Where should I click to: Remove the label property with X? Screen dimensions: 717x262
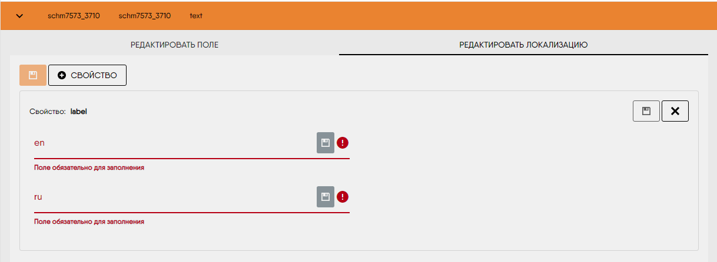[x=675, y=111]
